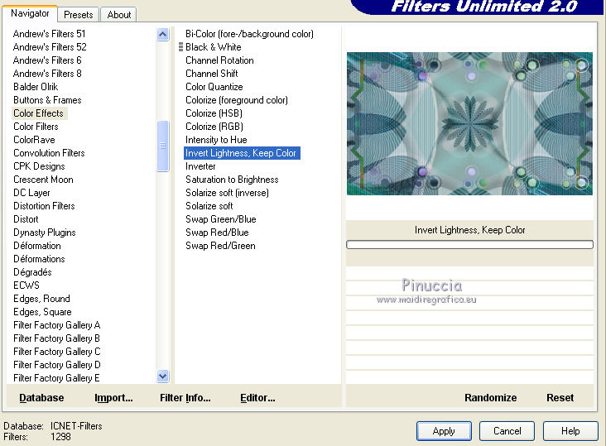Viewport: 606px width, 446px height.
Task: Click the Apply button
Action: (444, 431)
